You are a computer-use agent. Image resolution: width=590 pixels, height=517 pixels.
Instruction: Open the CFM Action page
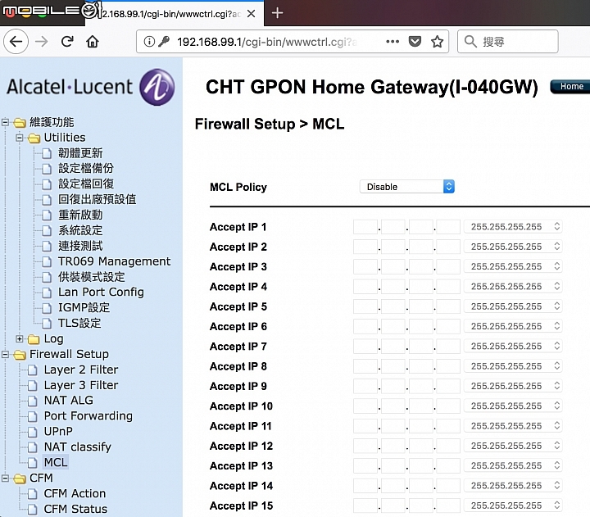point(75,493)
